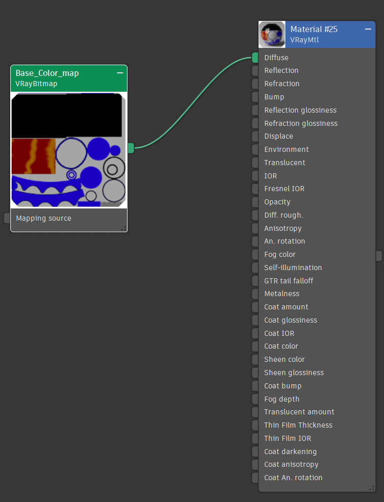Click the resize grip on Base_Color_map node
This screenshot has height=502, width=384.
[x=123, y=229]
